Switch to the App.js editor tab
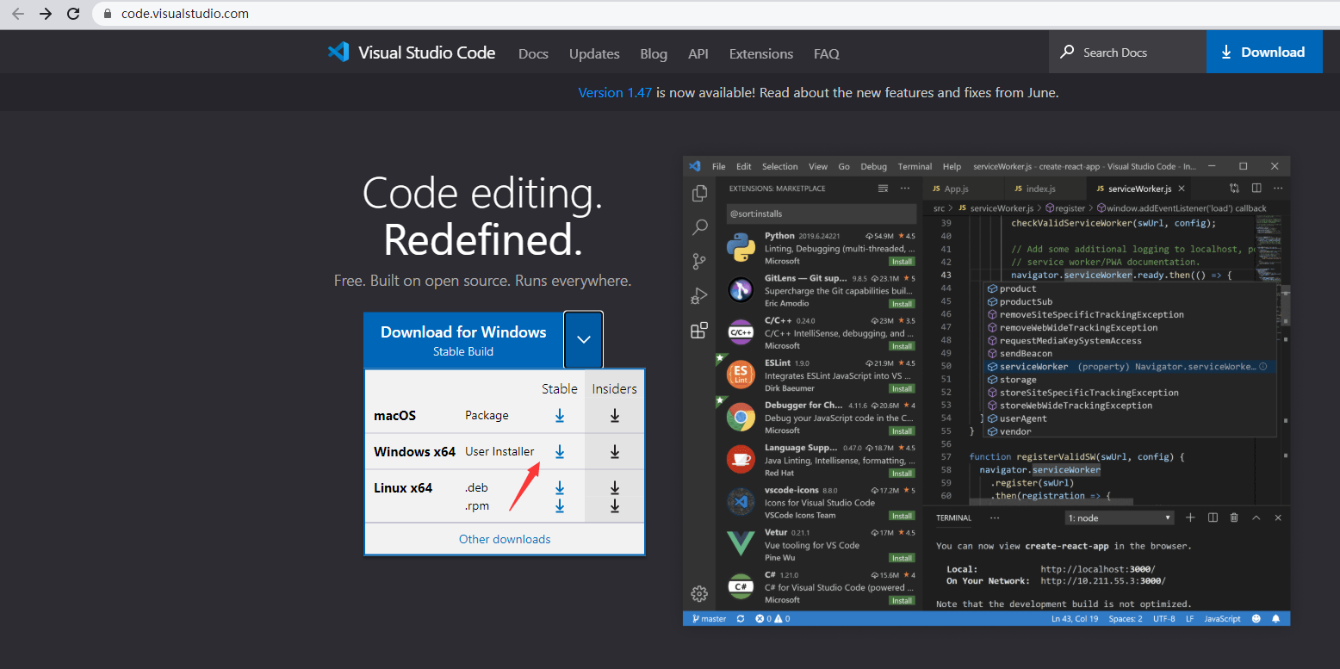This screenshot has width=1340, height=669. [x=956, y=189]
